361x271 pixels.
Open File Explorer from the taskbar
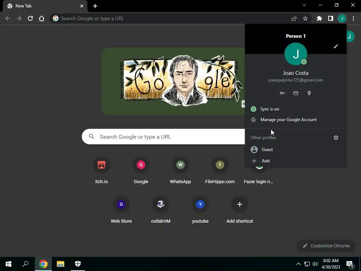pos(61,264)
